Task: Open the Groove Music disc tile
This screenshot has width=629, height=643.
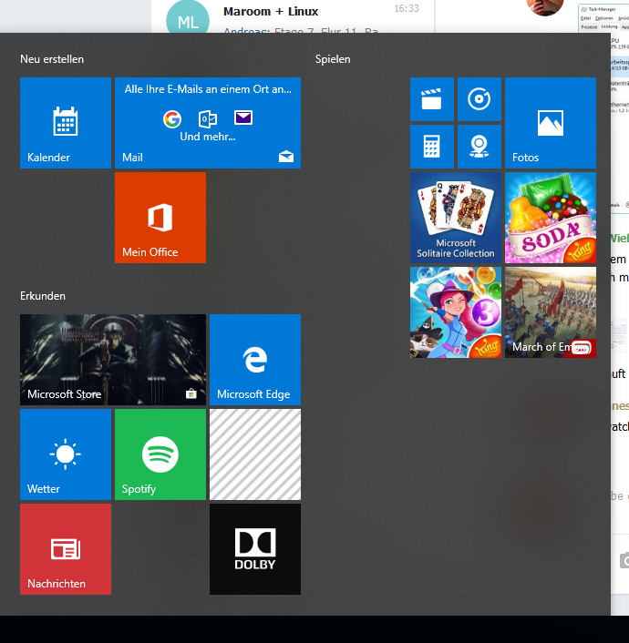Action: coord(479,99)
